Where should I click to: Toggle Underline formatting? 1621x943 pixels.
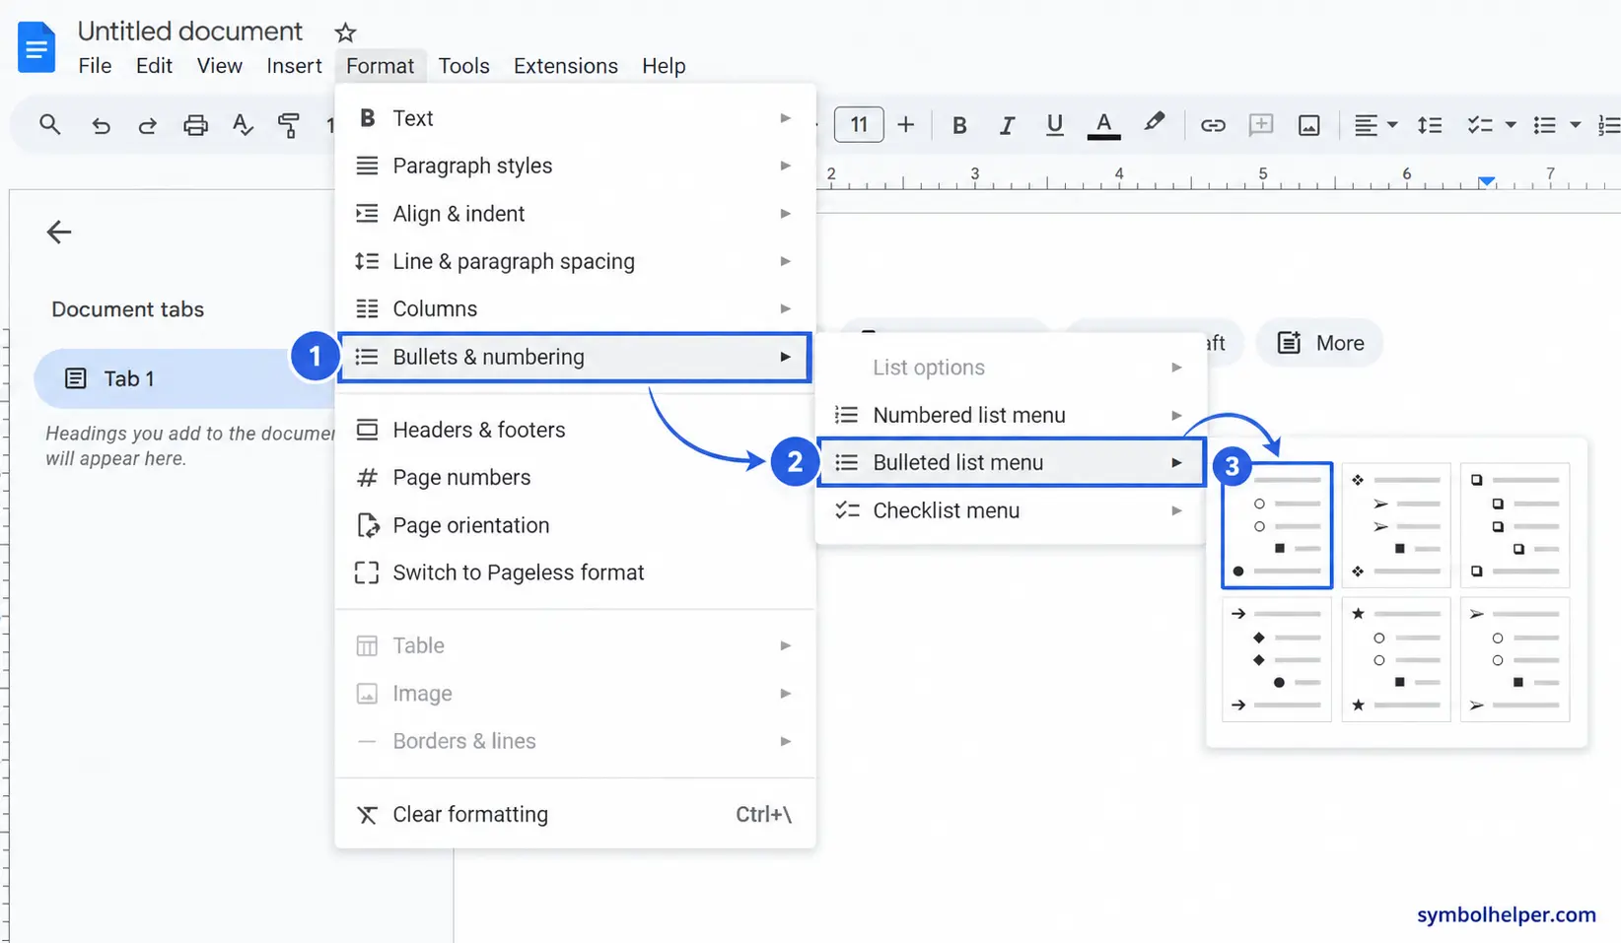click(x=1054, y=125)
